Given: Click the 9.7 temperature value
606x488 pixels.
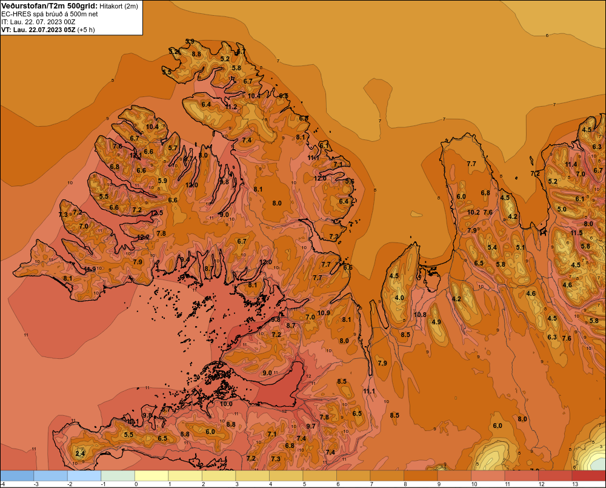Looking at the screenshot, I should coord(311,426).
